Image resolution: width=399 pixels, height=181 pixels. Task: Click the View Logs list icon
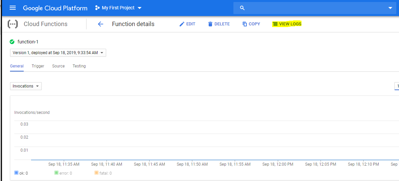click(x=275, y=24)
